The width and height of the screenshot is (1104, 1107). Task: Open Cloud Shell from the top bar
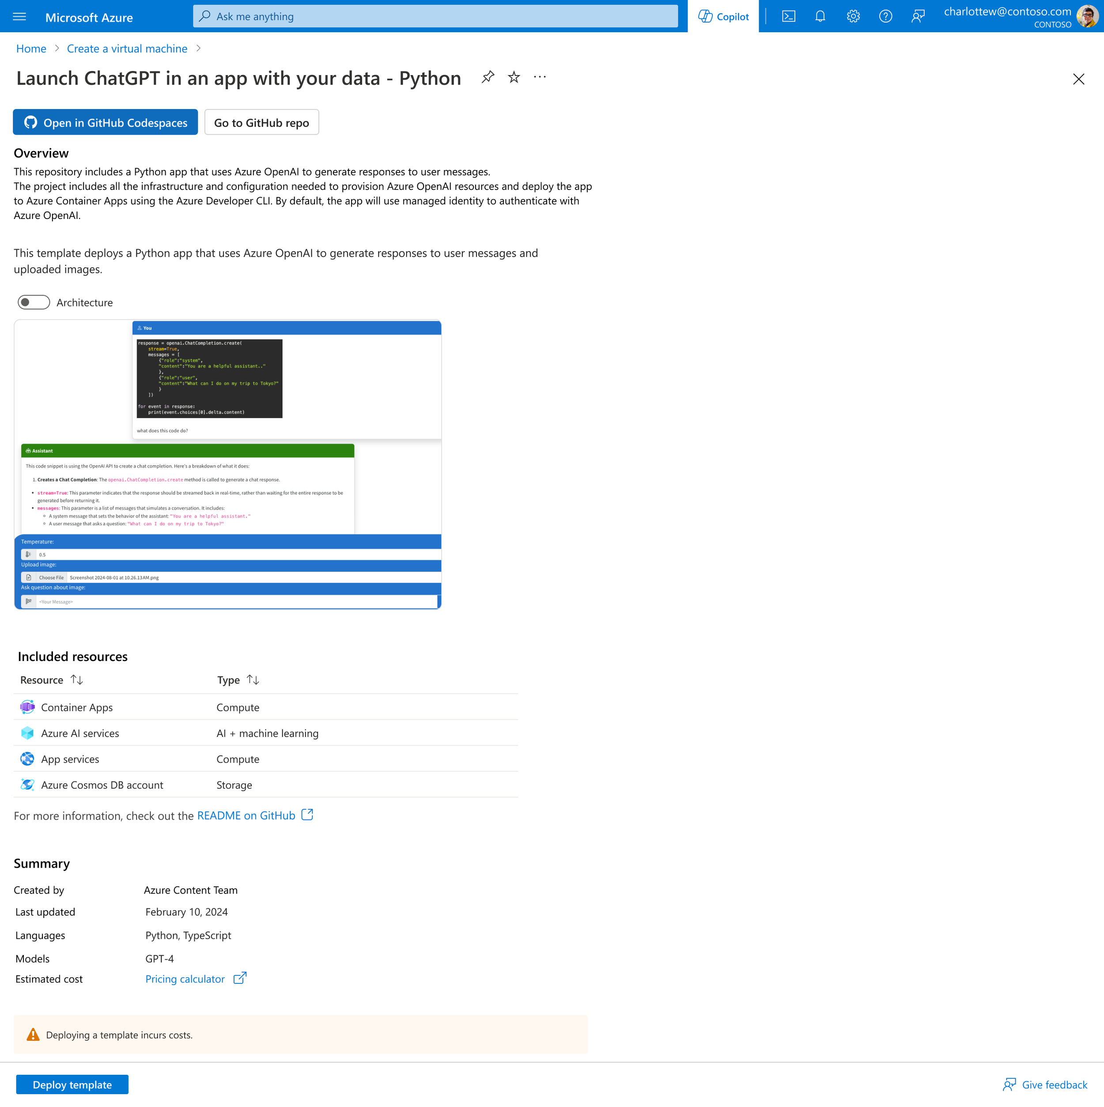(x=788, y=17)
